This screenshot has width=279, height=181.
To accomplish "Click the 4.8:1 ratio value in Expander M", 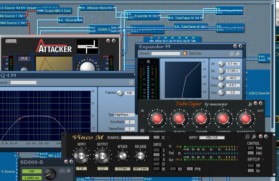I will tap(233, 85).
